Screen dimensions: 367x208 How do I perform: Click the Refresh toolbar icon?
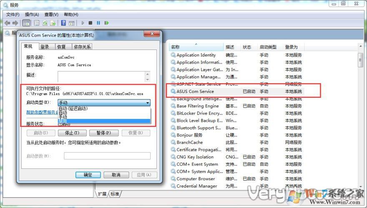45,23
